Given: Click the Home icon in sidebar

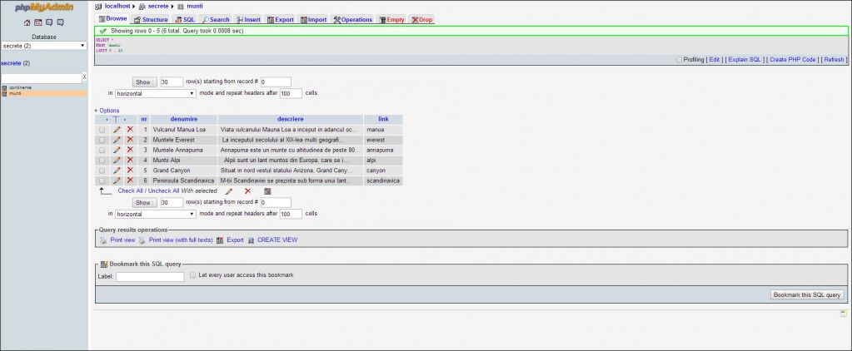Looking at the screenshot, I should [x=27, y=22].
